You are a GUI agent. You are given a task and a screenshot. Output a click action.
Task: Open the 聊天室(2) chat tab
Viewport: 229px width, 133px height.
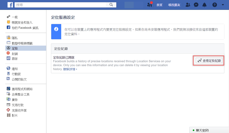click(202, 130)
